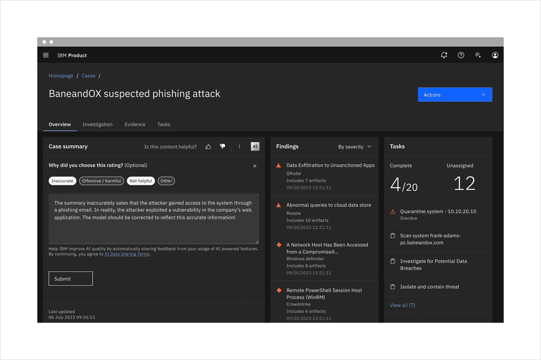Click the AI label badge
Image resolution: width=541 pixels, height=360 pixels.
coord(255,147)
